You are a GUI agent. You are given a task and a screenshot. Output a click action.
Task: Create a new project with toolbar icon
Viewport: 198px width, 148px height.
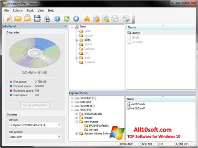point(9,18)
